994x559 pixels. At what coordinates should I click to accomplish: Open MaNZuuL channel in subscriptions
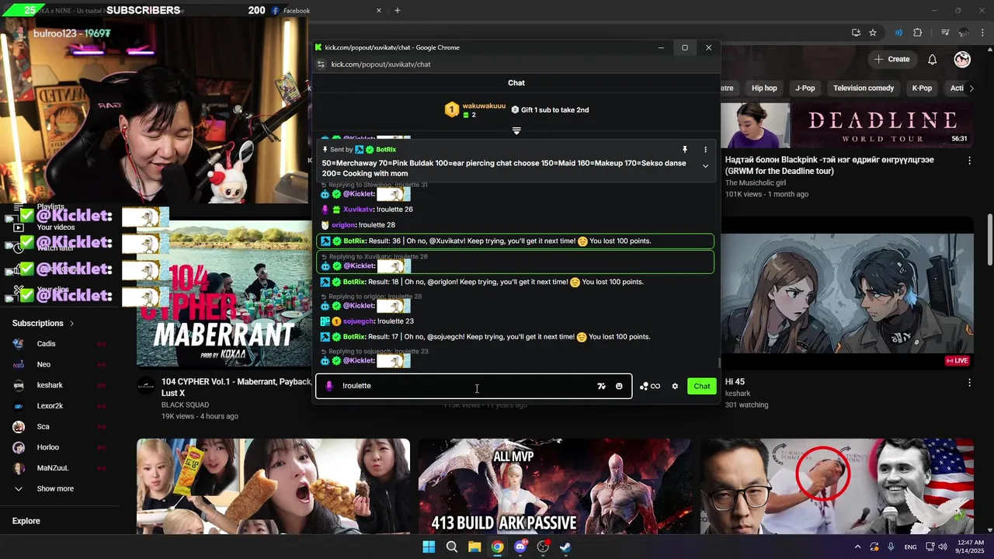pyautogui.click(x=61, y=468)
